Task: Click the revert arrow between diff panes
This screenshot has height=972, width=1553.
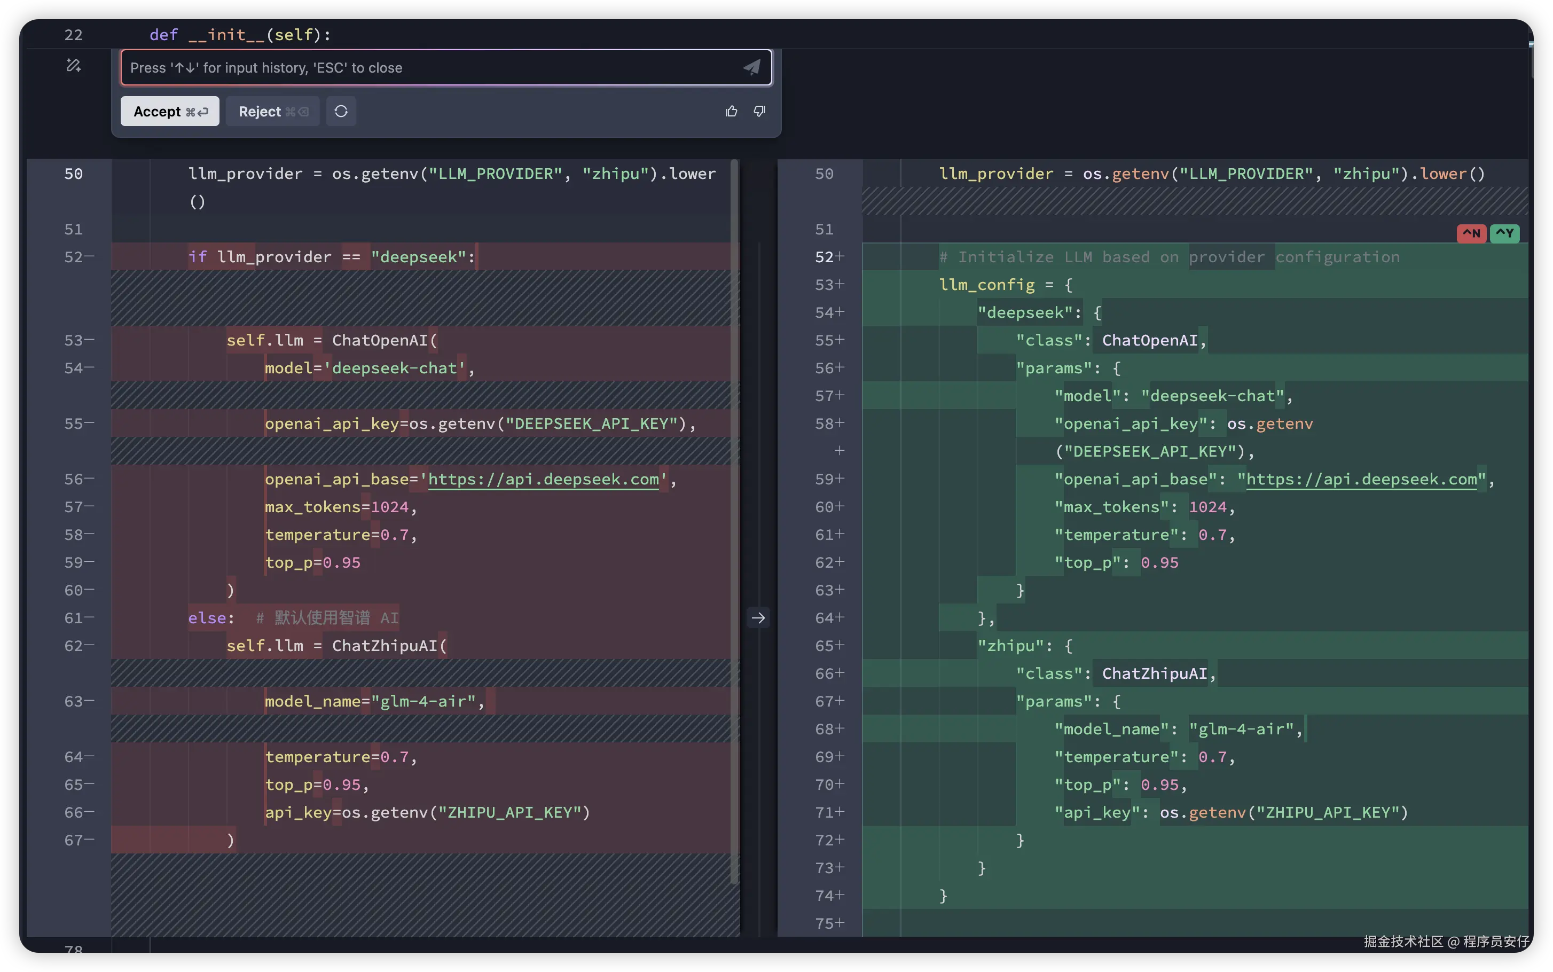Action: 758,618
